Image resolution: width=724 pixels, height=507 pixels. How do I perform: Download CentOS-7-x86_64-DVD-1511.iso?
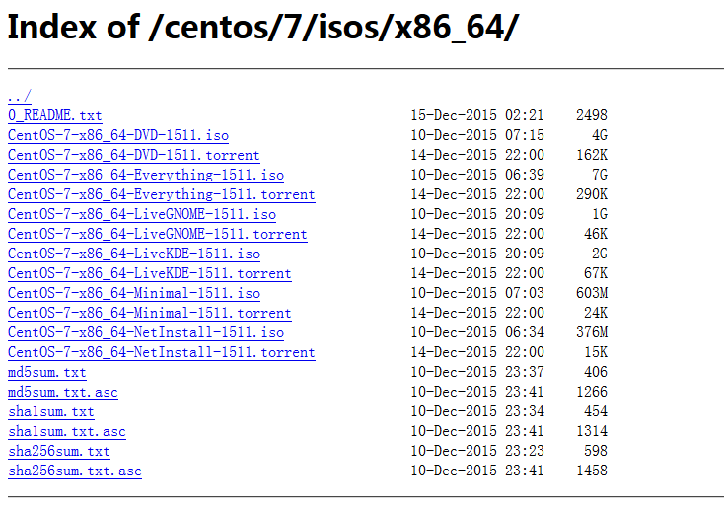pyautogui.click(x=118, y=135)
